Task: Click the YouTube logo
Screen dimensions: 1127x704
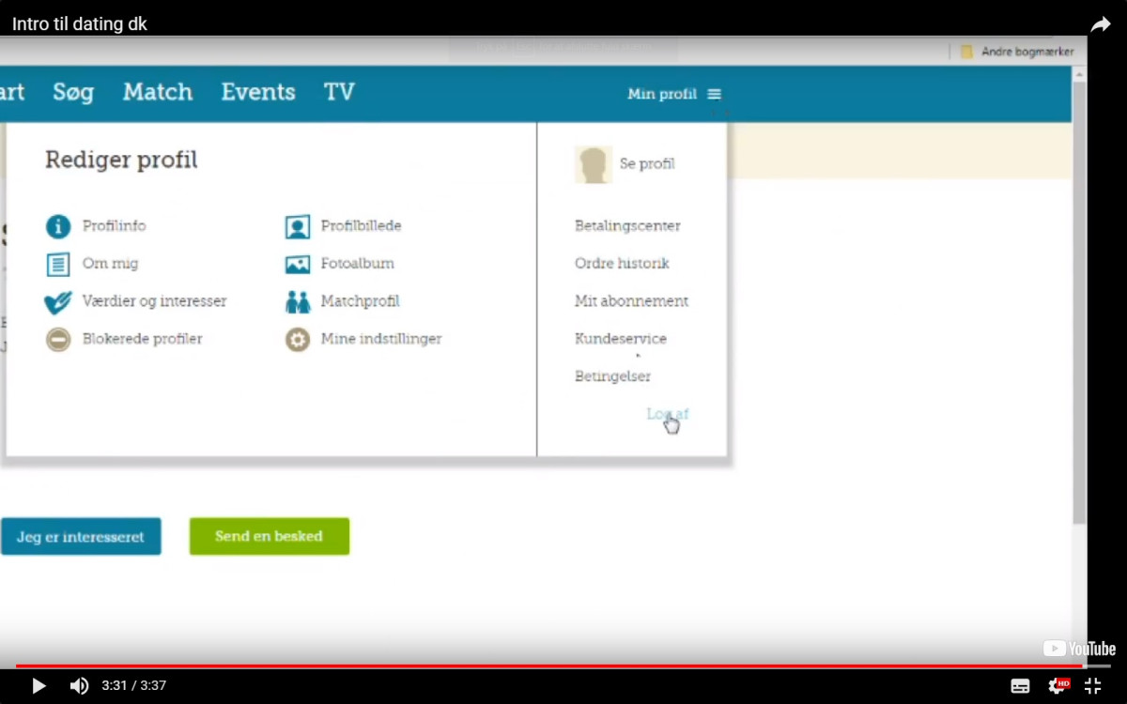Action: (1079, 649)
